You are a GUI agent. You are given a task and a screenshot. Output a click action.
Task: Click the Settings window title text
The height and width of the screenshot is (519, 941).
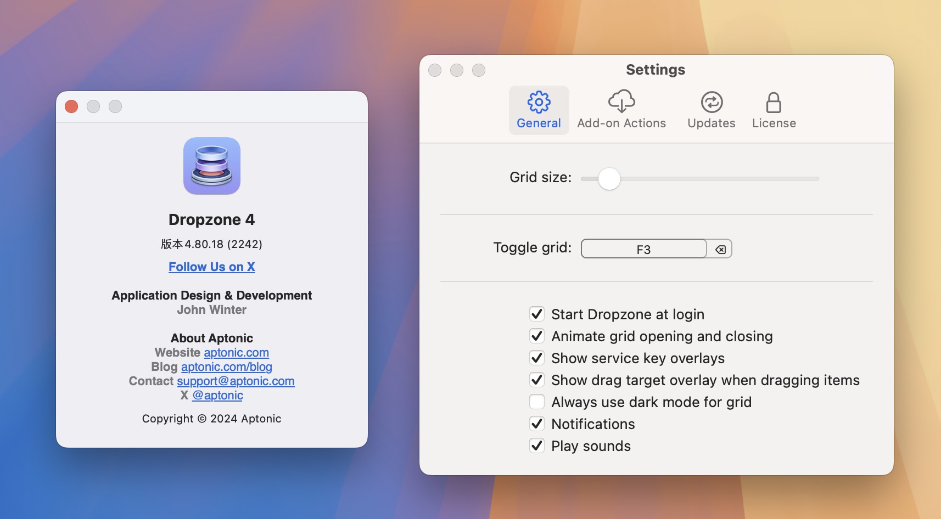(x=656, y=70)
